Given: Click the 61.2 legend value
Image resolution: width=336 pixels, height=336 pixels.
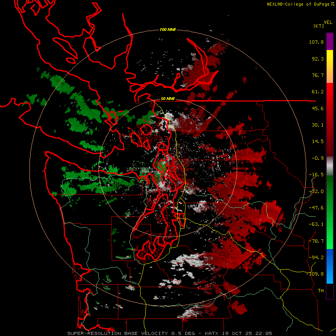Looking at the screenshot, I should click(x=318, y=92).
